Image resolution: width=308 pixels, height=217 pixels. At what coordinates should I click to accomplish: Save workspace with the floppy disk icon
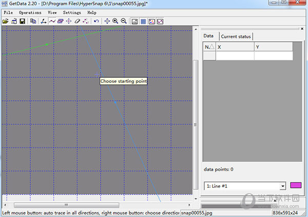[x=23, y=21]
